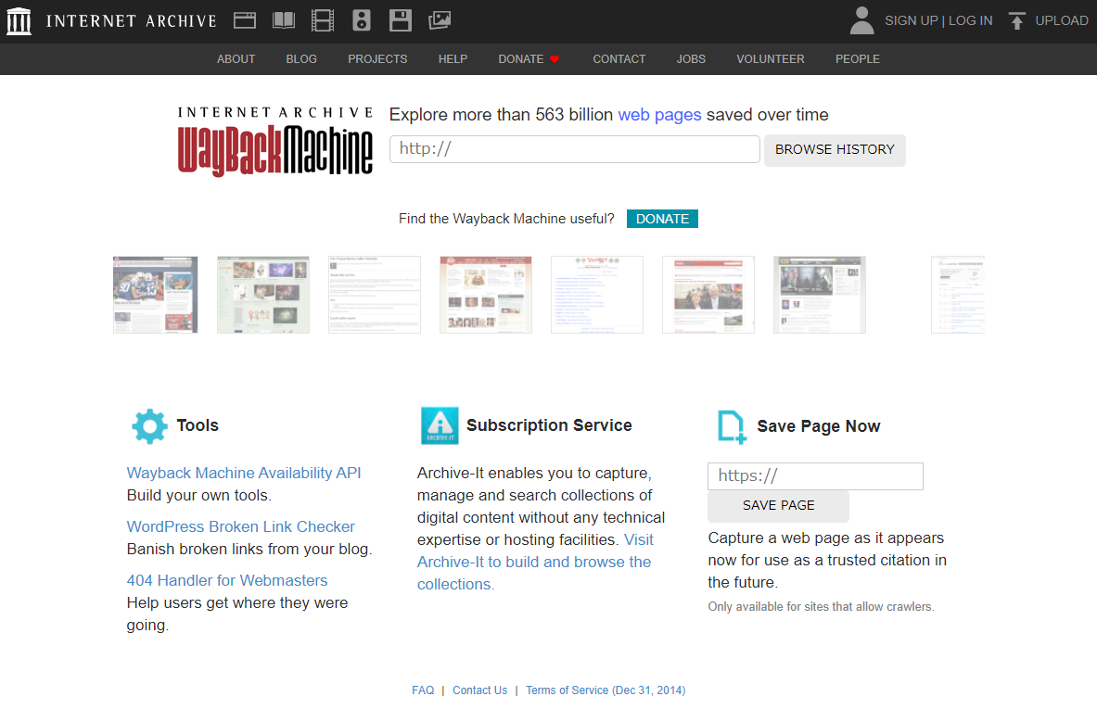Open the thumbnail showing football players

click(x=155, y=295)
